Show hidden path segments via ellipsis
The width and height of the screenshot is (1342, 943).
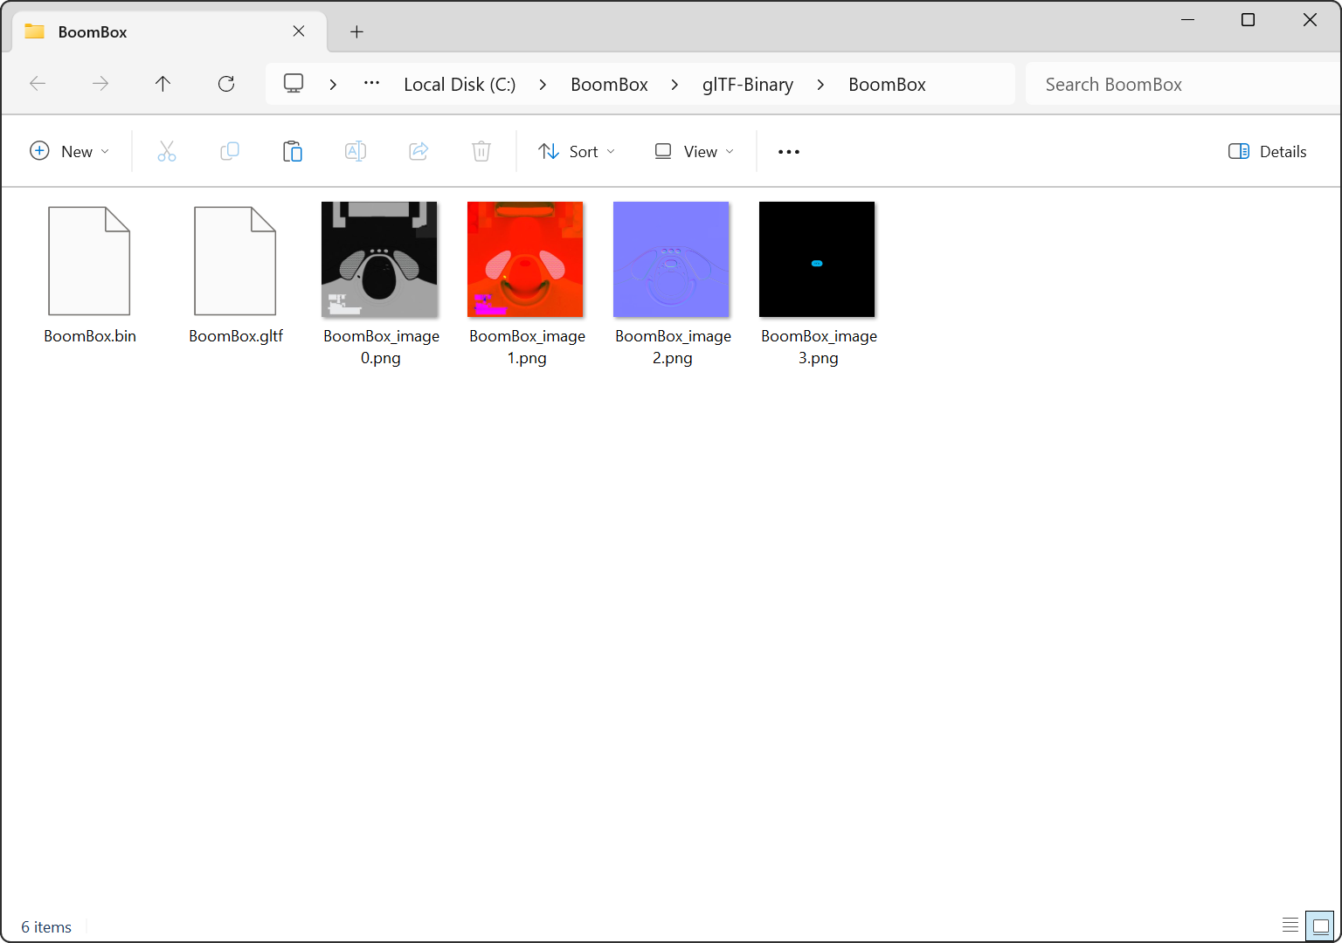[x=372, y=84]
